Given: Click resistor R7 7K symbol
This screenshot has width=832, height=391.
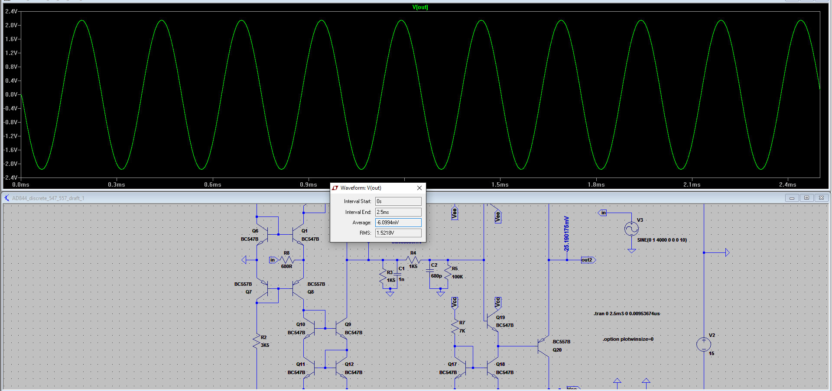Looking at the screenshot, I should point(455,326).
